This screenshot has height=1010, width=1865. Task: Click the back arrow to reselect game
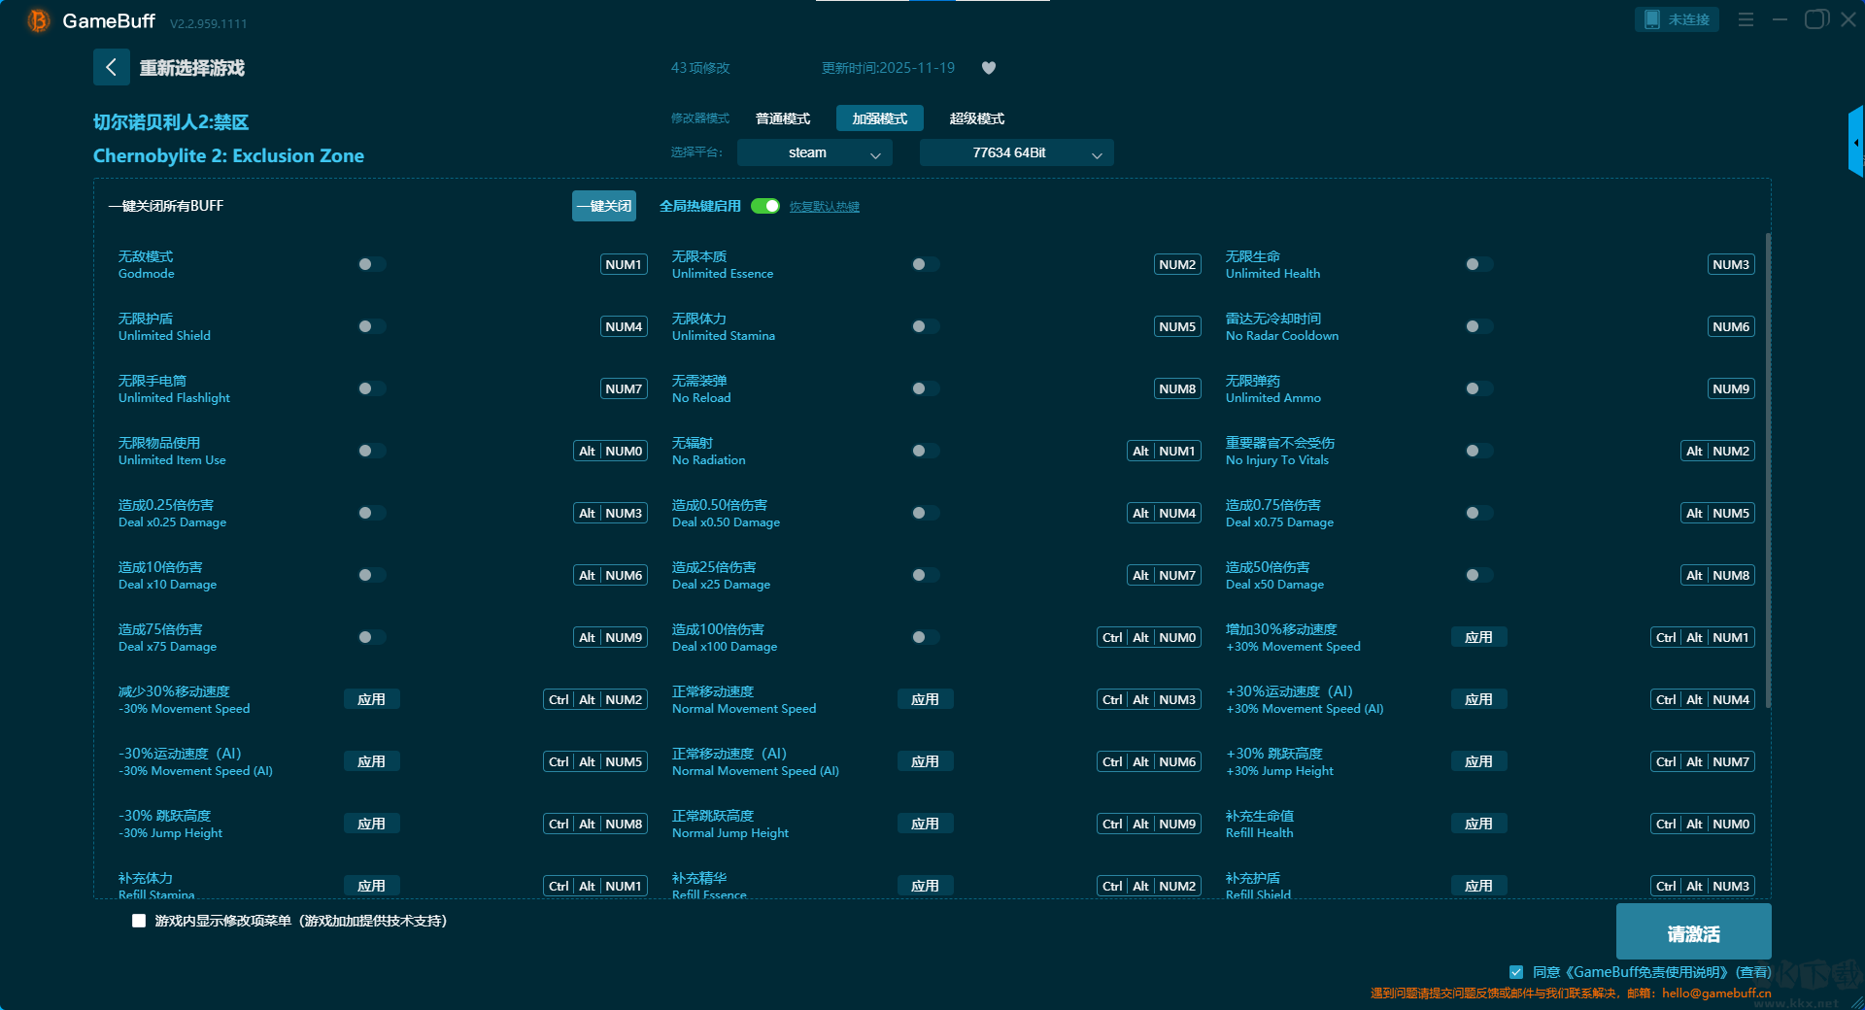111,67
